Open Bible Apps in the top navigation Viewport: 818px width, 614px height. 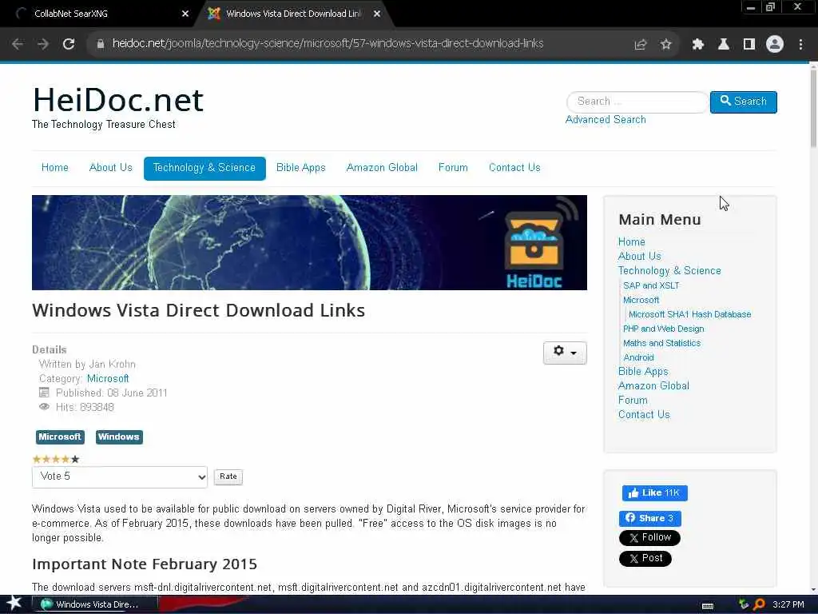(x=300, y=168)
